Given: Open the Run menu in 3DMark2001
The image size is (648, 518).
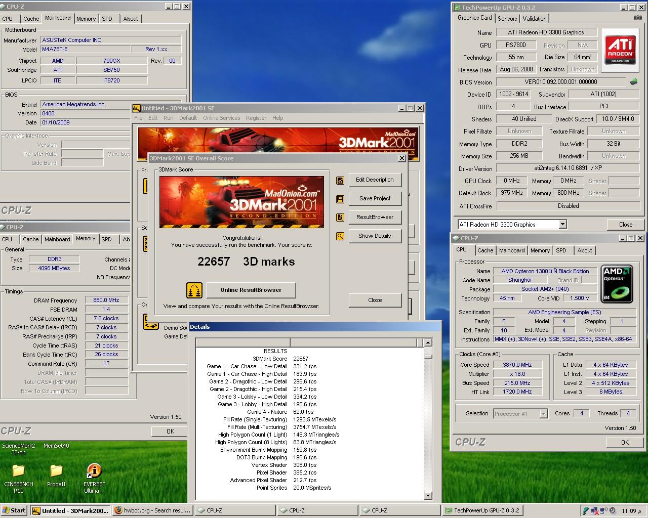Looking at the screenshot, I should pyautogui.click(x=168, y=118).
